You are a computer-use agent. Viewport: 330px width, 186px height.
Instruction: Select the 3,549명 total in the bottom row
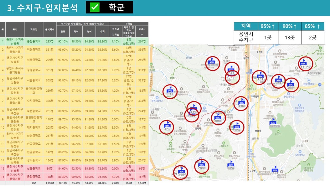point(142,183)
